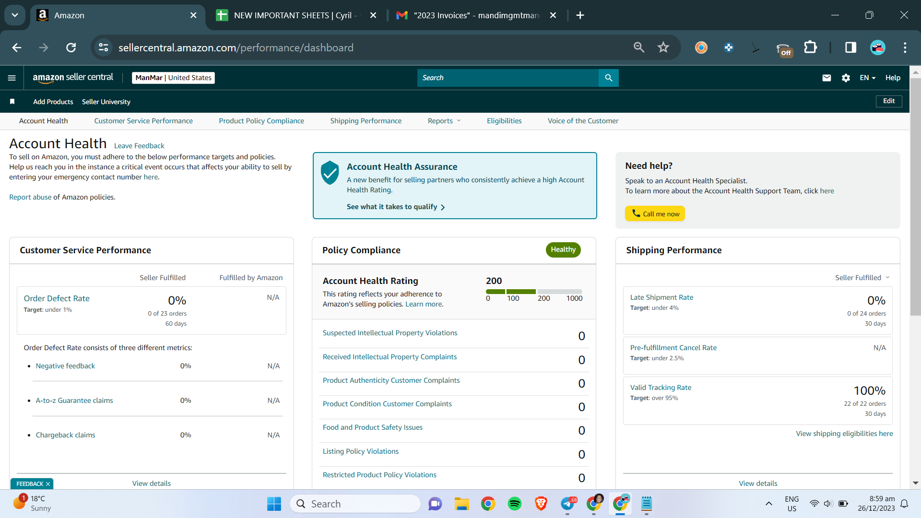Open File Explorer from the taskbar
This screenshot has width=921, height=518.
point(462,504)
